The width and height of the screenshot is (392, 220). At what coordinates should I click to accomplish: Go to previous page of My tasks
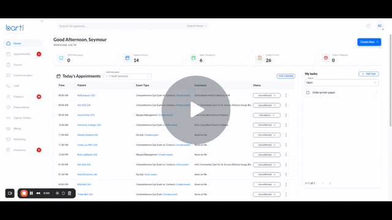pyautogui.click(x=323, y=183)
